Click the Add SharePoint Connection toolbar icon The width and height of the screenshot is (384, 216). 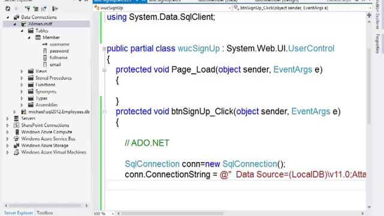(44, 9)
